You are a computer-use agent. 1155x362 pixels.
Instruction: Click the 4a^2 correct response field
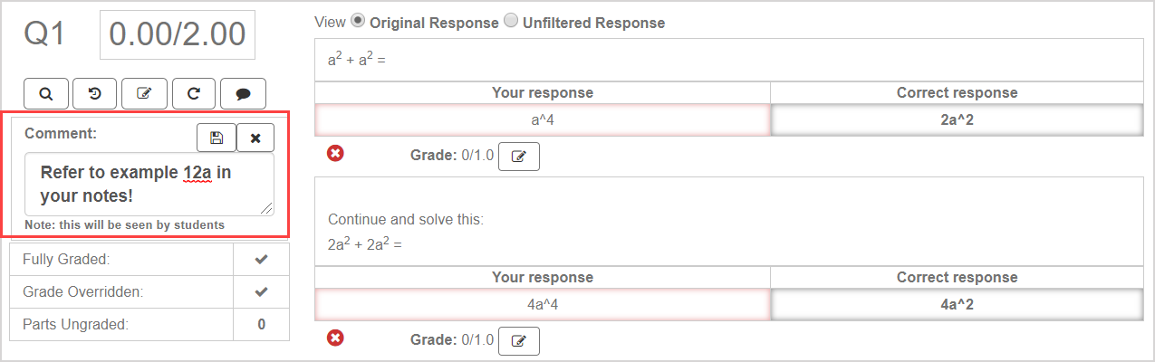(x=957, y=304)
